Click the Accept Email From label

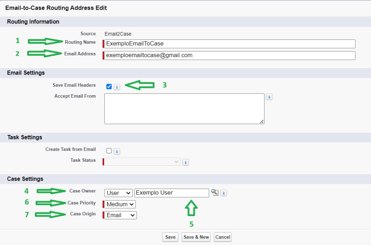pyautogui.click(x=75, y=96)
